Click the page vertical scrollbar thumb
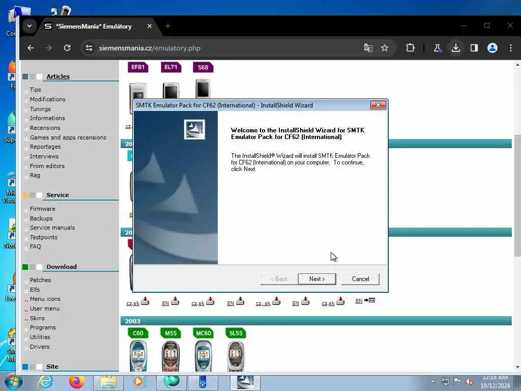521x391 pixels. click(x=517, y=195)
